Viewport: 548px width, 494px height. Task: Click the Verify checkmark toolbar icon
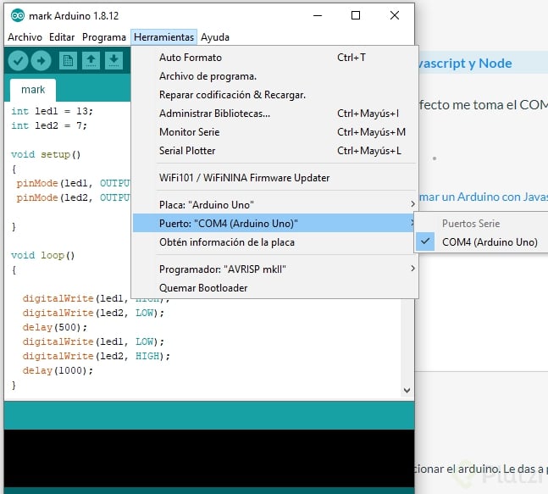(18, 61)
